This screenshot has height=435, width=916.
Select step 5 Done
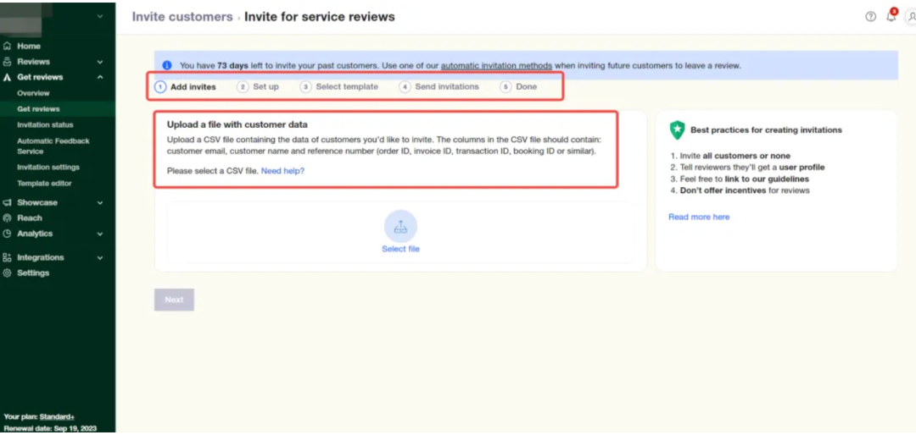click(518, 87)
